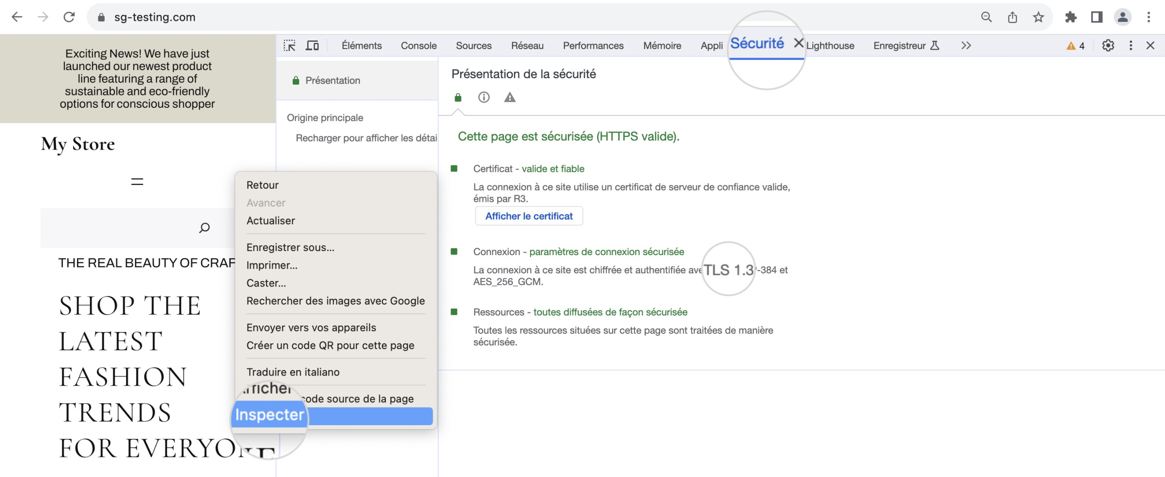Viewport: 1165px width, 477px height.
Task: Select the green lock security state icon
Action: tap(458, 97)
